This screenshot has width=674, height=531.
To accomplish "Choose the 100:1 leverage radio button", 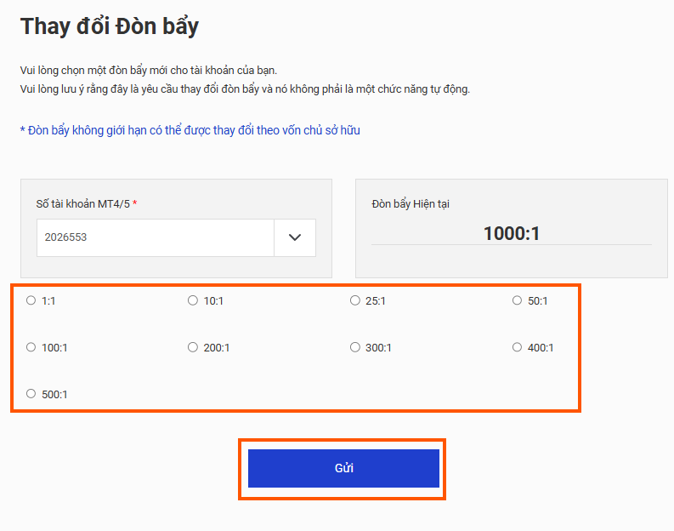I will coord(31,347).
